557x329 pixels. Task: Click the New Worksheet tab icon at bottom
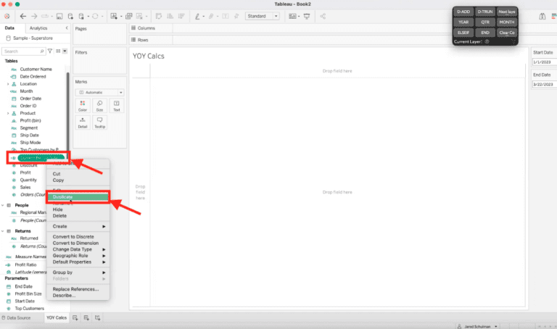[75, 317]
